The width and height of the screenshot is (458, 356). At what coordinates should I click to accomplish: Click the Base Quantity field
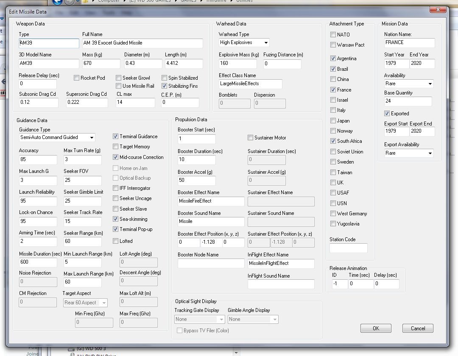click(408, 101)
